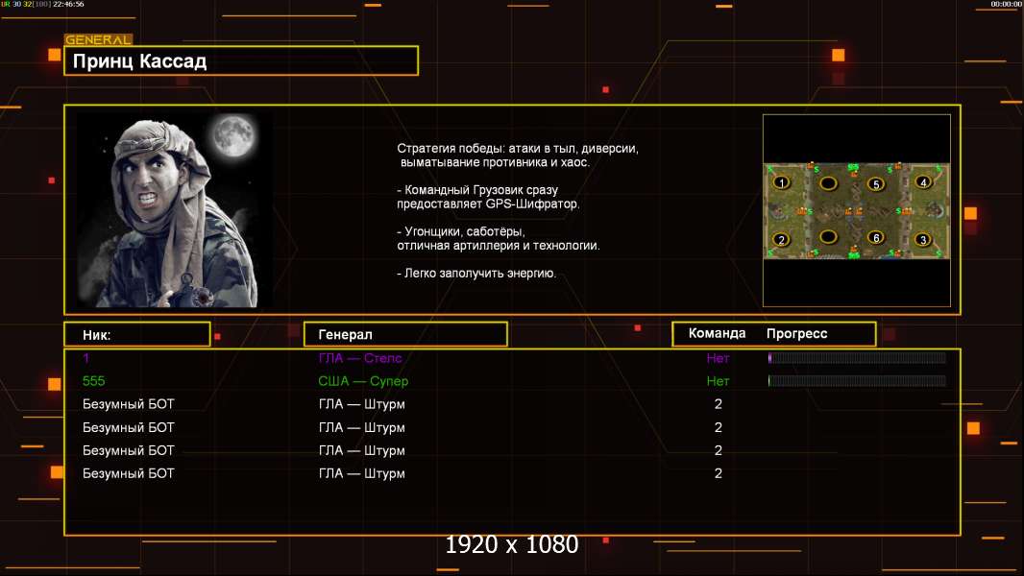The height and width of the screenshot is (576, 1024).
Task: Click the GENERAL label tag
Action: tap(98, 39)
